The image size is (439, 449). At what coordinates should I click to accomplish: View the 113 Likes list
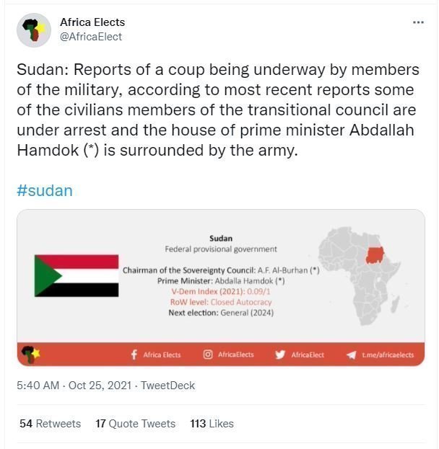[212, 424]
